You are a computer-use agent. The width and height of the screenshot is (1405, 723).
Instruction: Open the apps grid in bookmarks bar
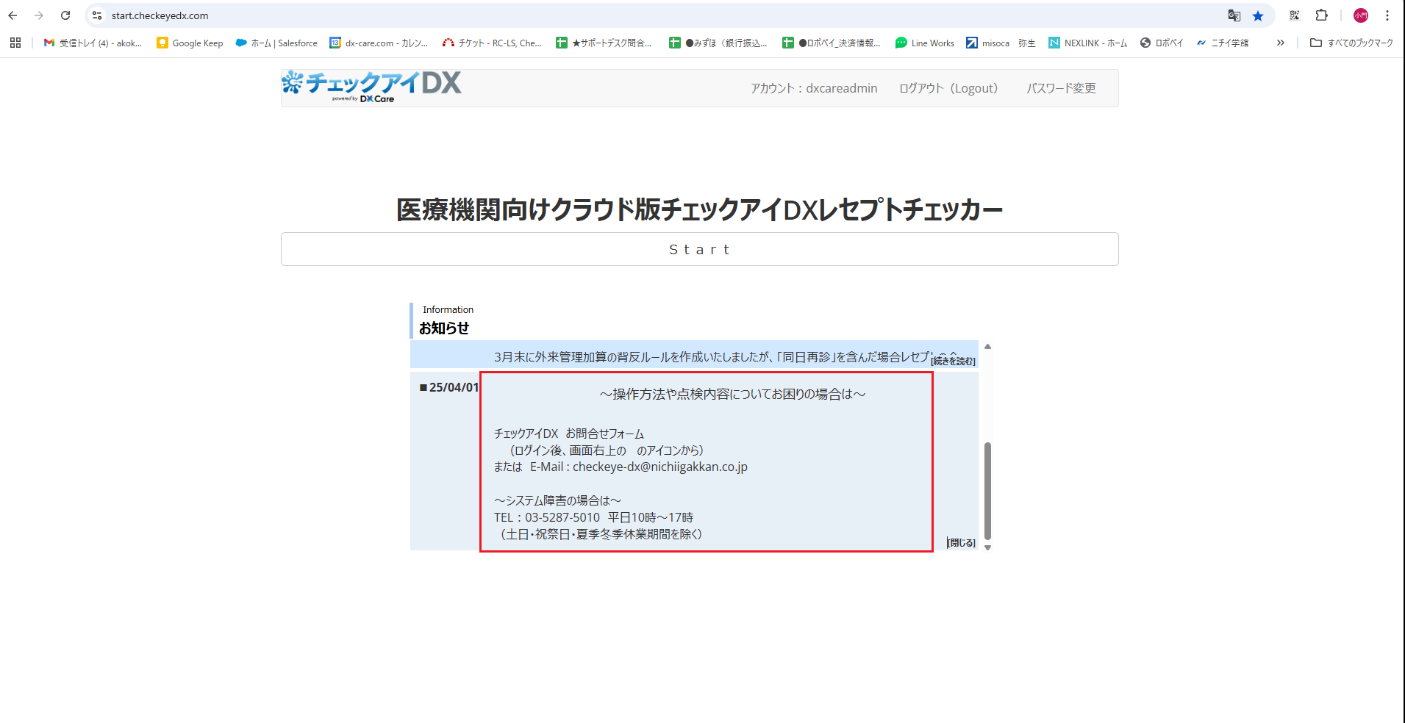tap(15, 43)
